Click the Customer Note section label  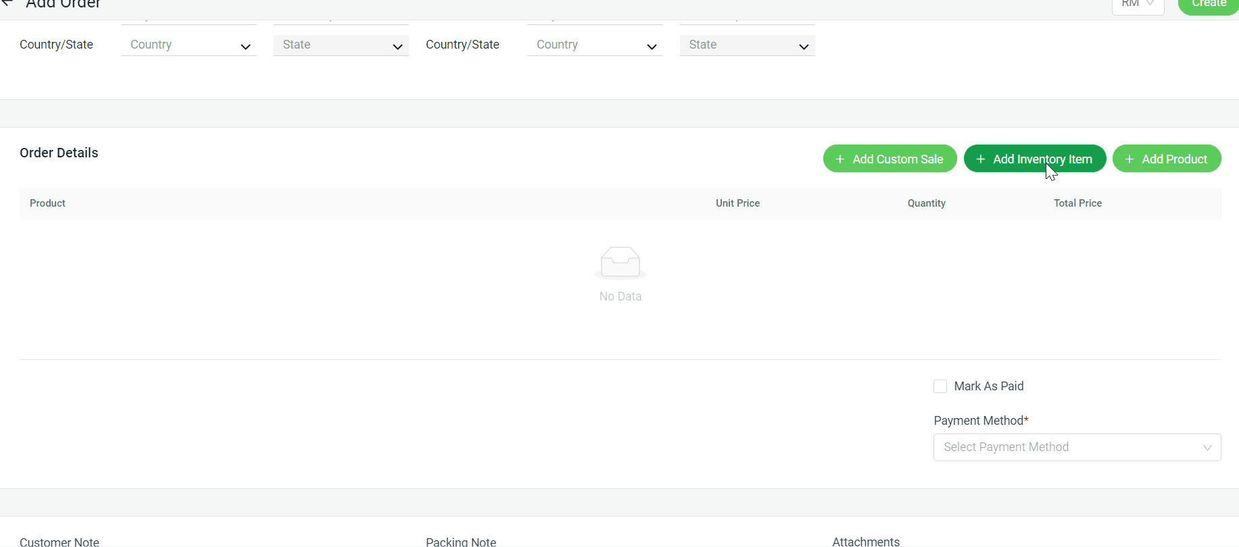point(59,542)
